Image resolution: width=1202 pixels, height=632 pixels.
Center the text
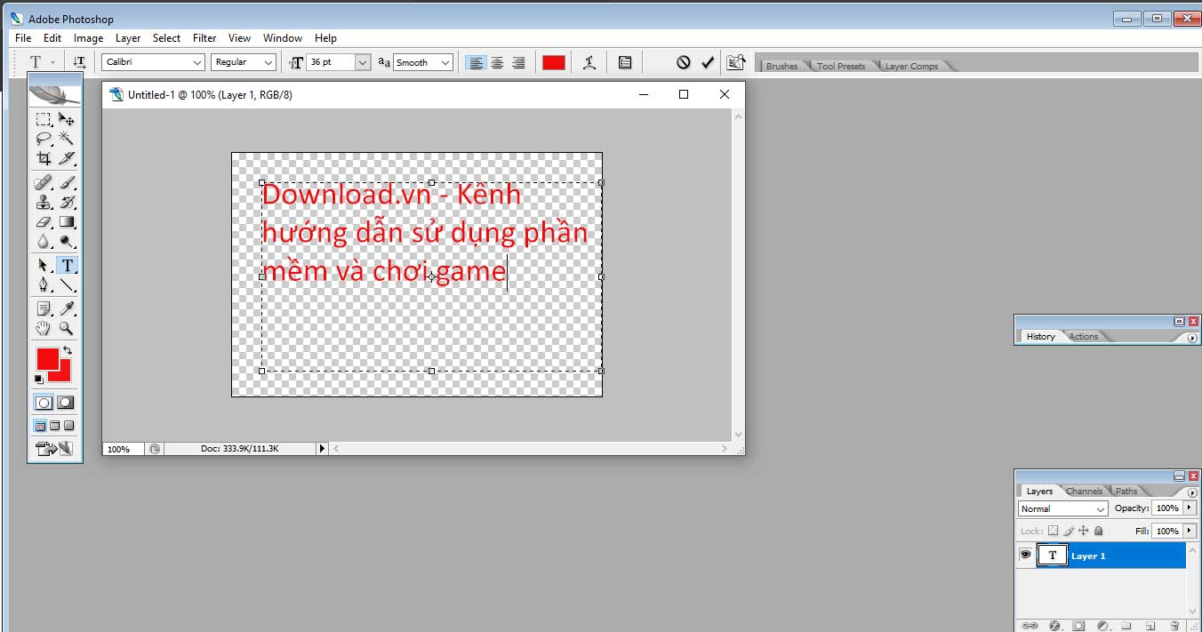tap(498, 62)
